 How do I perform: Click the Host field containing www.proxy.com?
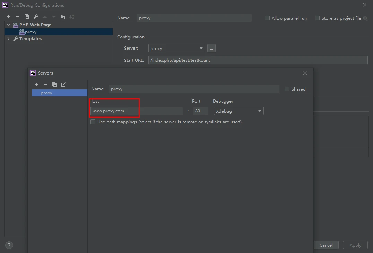pyautogui.click(x=137, y=111)
